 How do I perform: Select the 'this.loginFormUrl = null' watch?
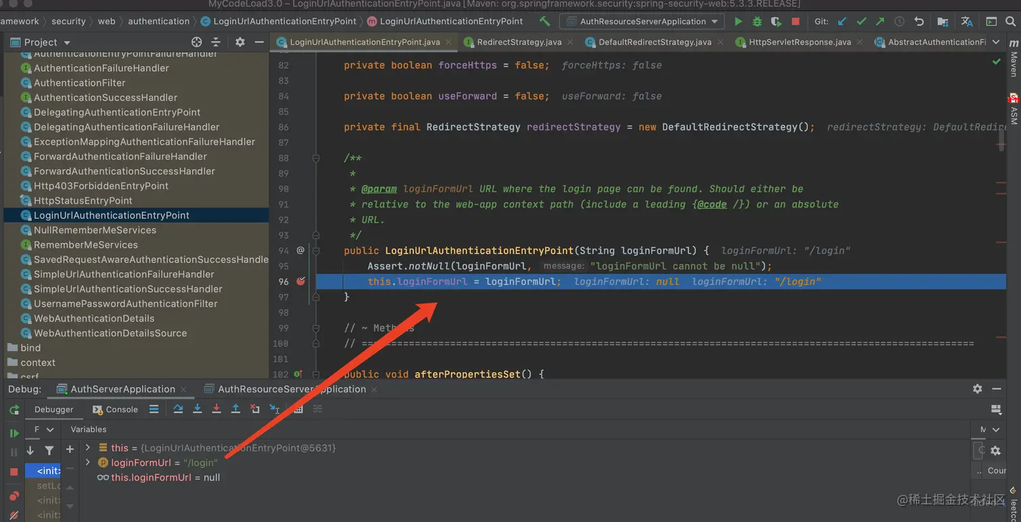click(159, 477)
